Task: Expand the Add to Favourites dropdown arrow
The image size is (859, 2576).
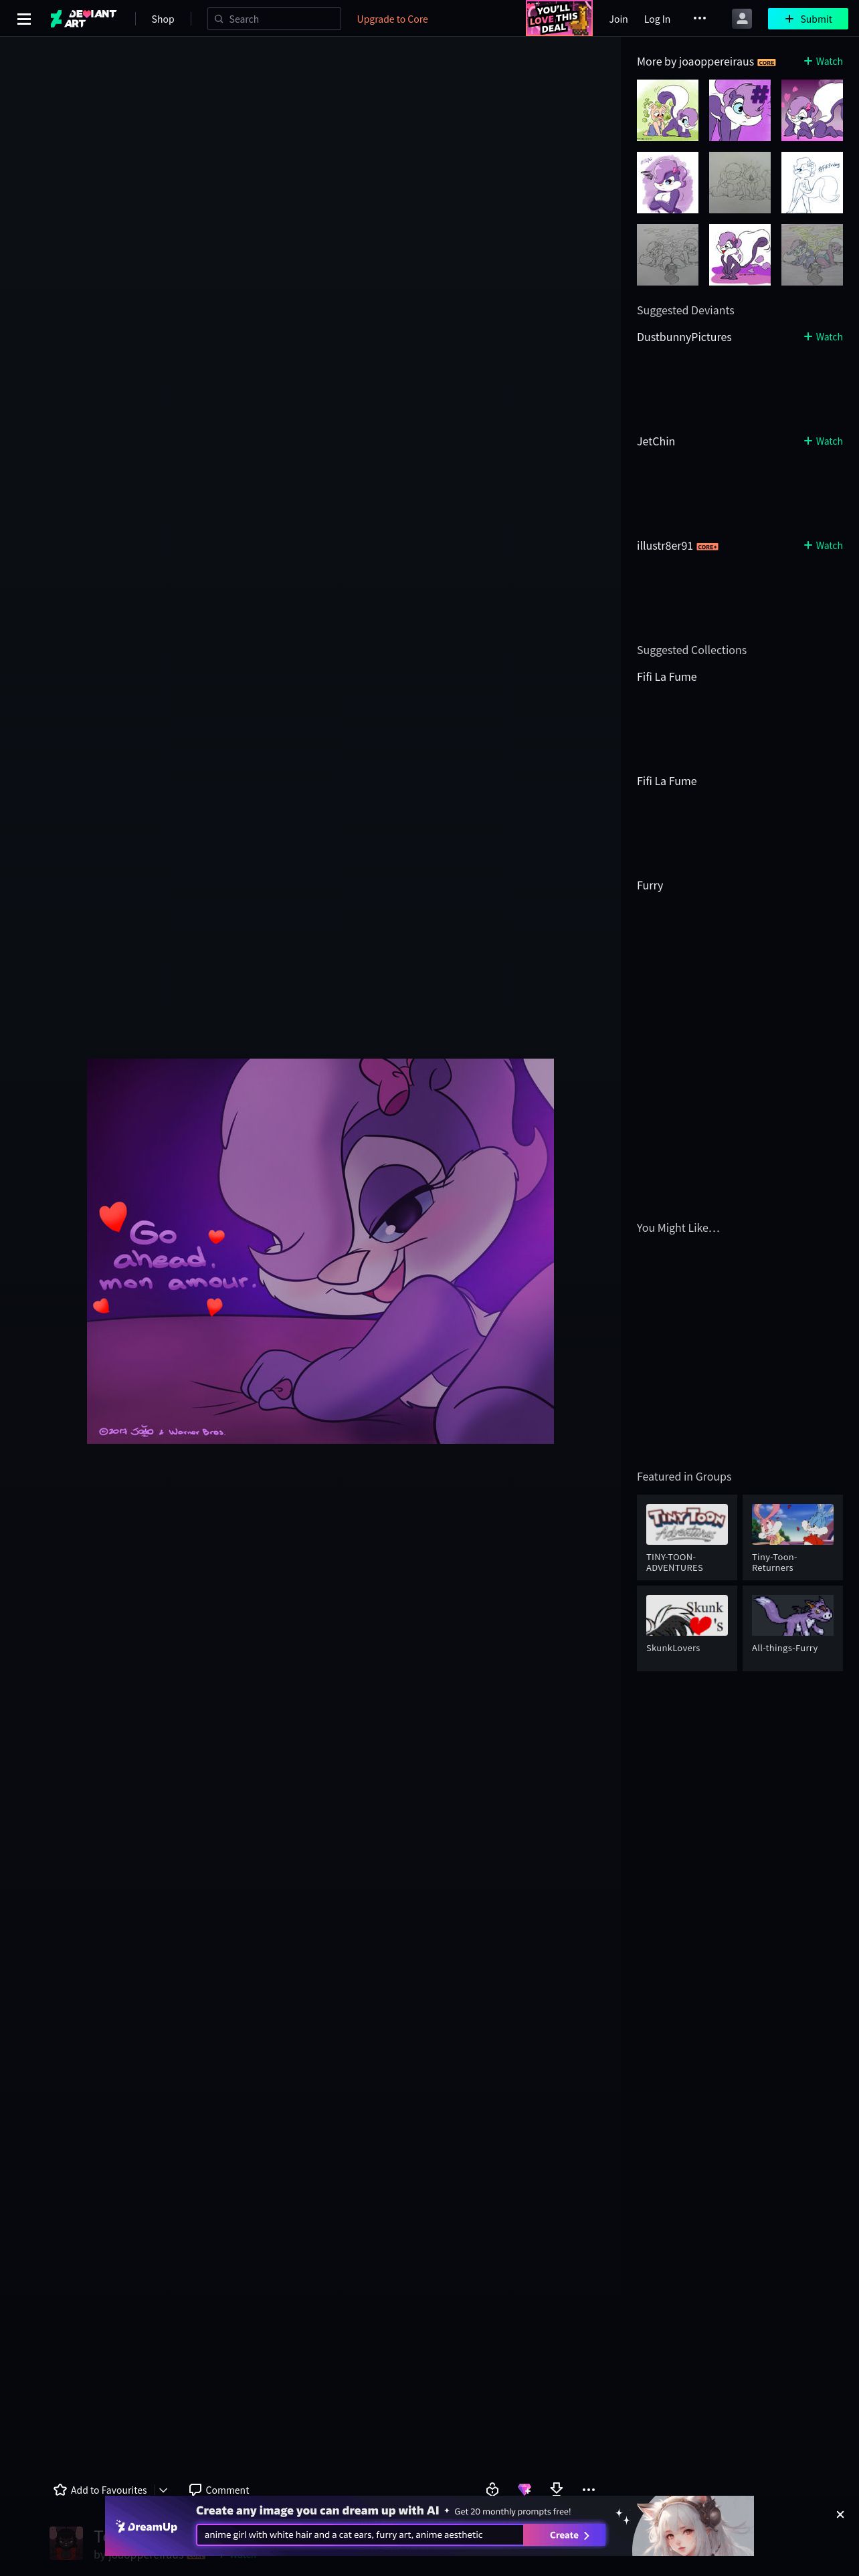Action: [163, 2490]
